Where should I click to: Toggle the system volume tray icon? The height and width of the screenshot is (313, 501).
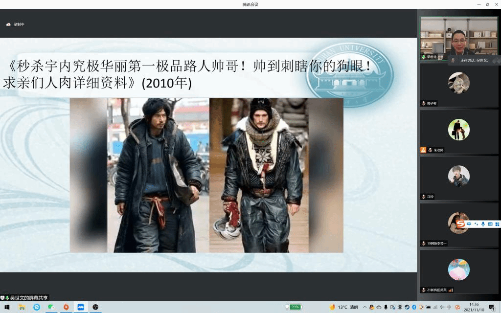click(442, 307)
